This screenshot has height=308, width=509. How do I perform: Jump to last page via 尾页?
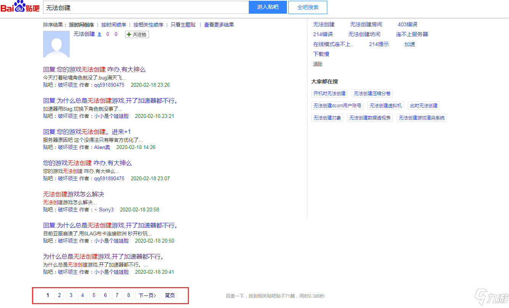(170, 295)
